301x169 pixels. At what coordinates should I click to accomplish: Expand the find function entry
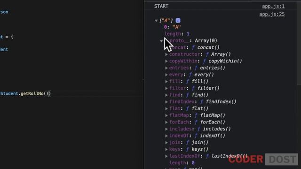click(166, 95)
